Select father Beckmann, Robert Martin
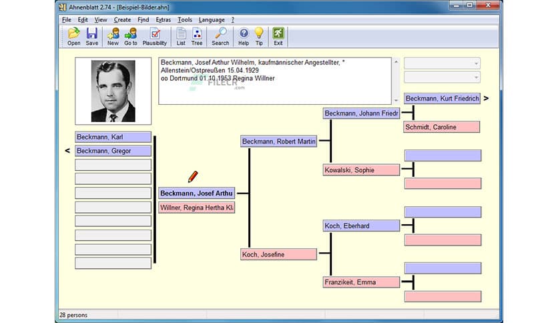 click(278, 141)
